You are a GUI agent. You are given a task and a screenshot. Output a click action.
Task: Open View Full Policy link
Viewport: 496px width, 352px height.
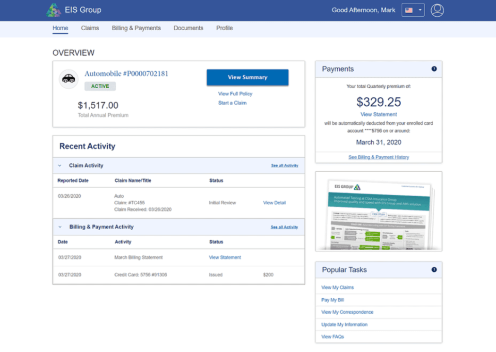coord(235,93)
